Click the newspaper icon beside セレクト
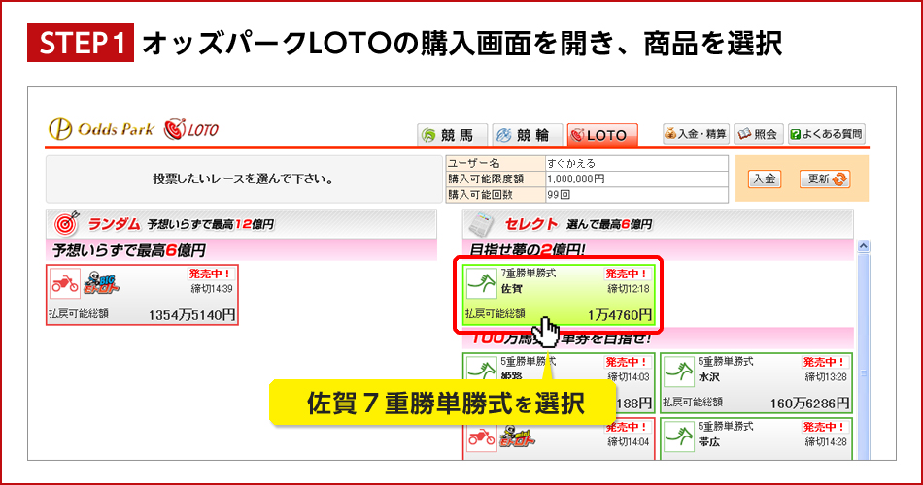 click(x=482, y=224)
